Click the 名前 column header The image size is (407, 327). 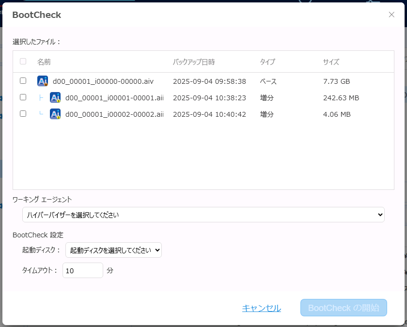pyautogui.click(x=44, y=62)
